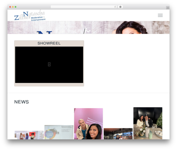Click the red close window button
The height and width of the screenshot is (150, 177).
point(10,7)
